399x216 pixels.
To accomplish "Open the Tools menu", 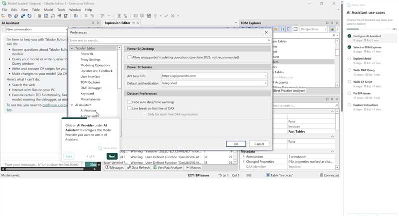I will (61, 9).
